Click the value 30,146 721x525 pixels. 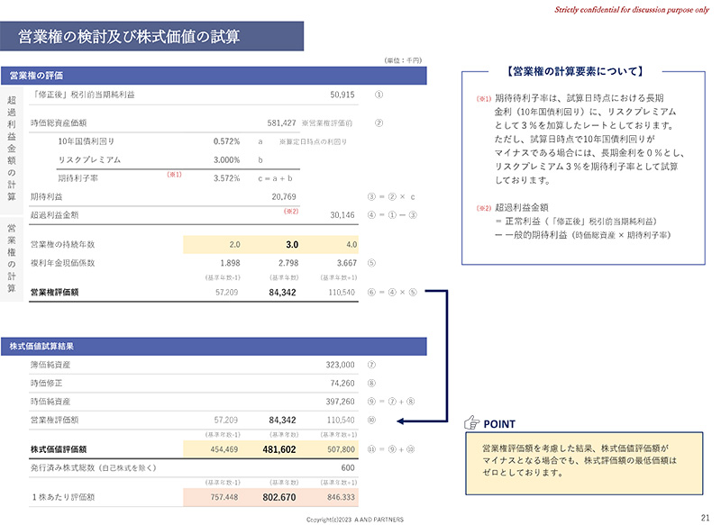(342, 215)
